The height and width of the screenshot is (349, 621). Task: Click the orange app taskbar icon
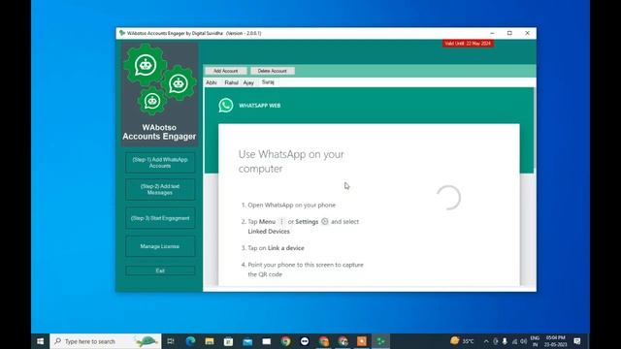(x=362, y=341)
